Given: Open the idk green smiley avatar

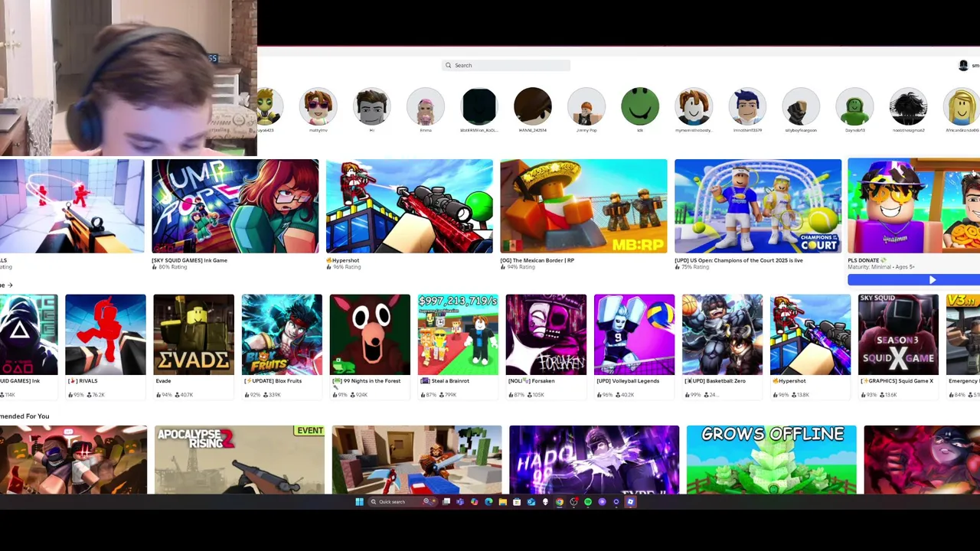Looking at the screenshot, I should 640,106.
